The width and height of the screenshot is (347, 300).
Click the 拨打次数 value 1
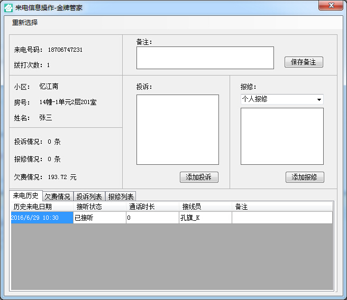tap(48, 65)
